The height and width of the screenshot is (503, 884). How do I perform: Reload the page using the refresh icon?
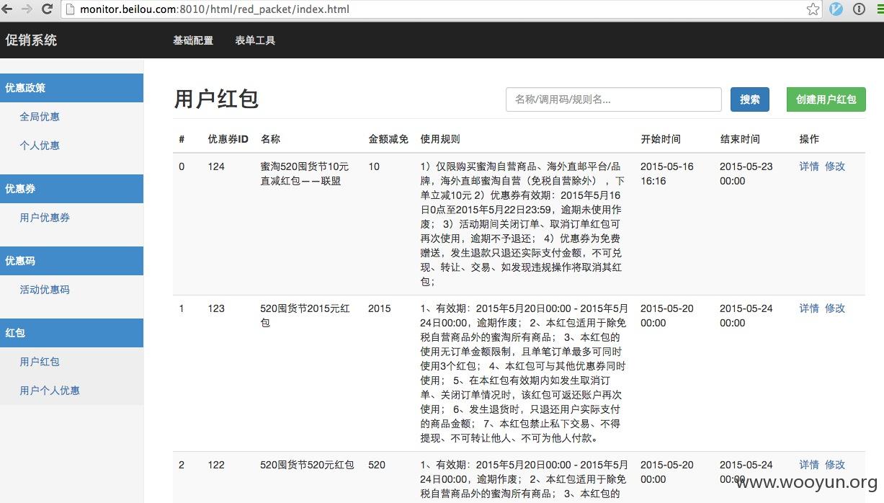47,9
